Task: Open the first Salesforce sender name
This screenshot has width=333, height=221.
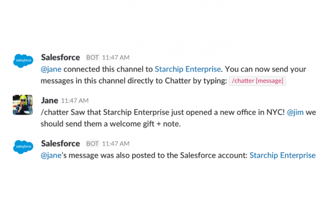Action: coord(60,57)
